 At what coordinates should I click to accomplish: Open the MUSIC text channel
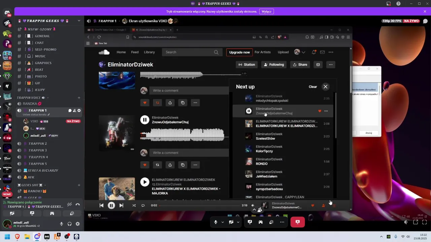[x=40, y=56]
